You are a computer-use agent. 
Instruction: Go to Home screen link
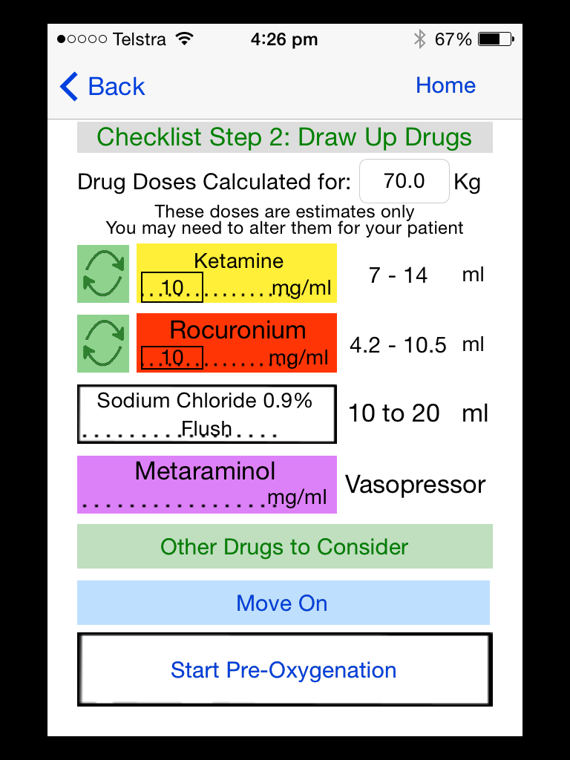pyautogui.click(x=446, y=85)
